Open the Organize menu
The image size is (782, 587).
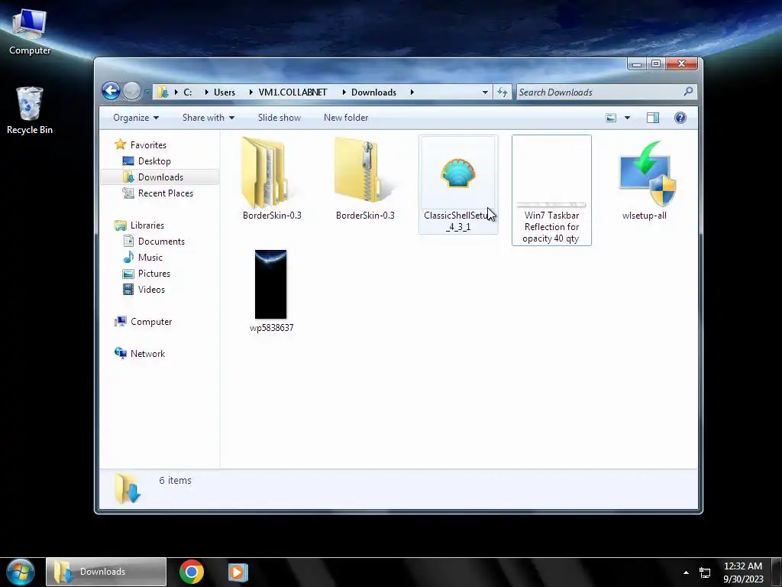[136, 118]
